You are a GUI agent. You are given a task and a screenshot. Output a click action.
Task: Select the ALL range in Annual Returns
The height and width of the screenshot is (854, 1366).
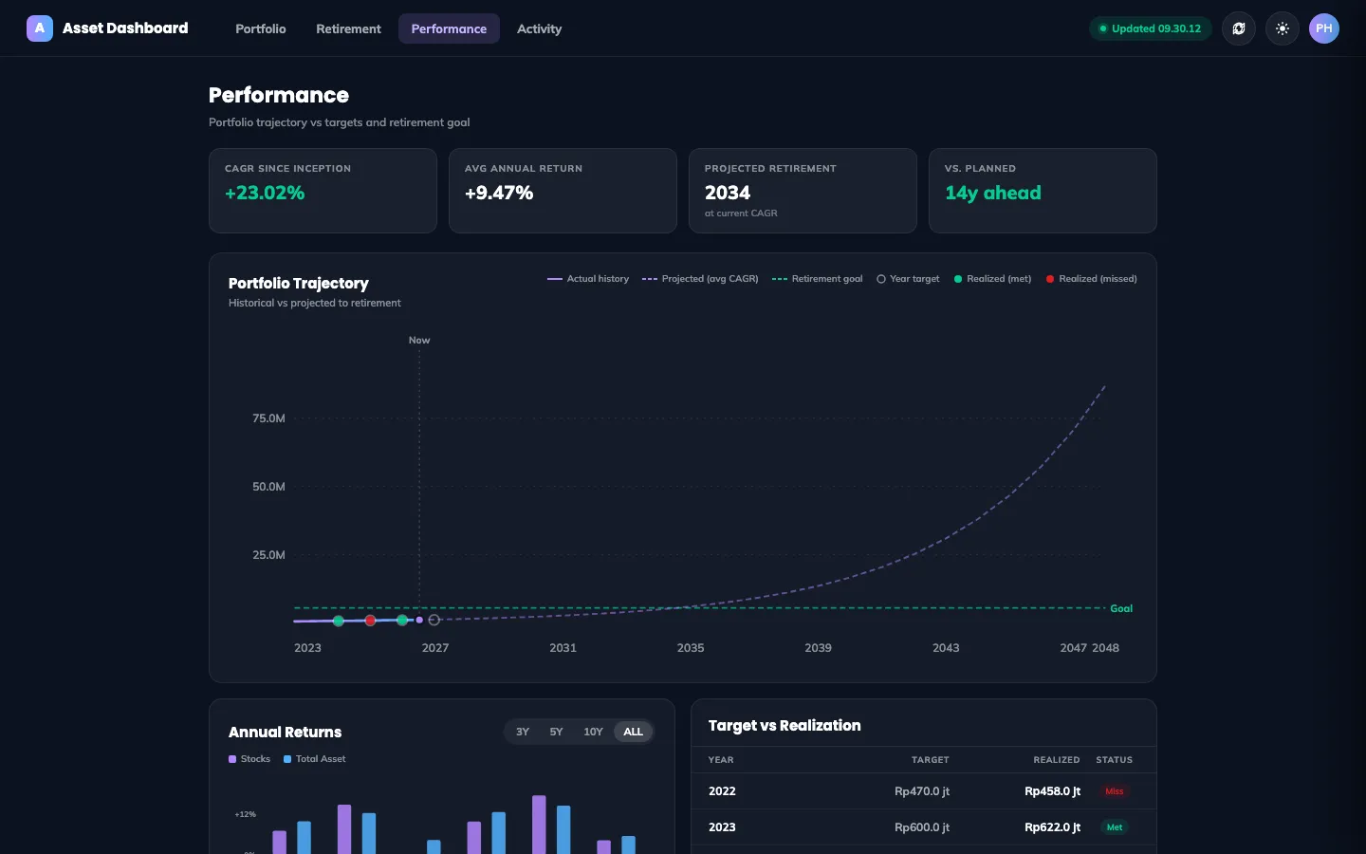633,732
